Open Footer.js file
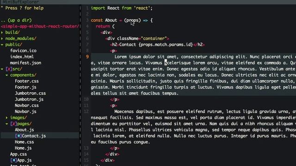The height and width of the screenshot is (166, 296). pos(25,87)
